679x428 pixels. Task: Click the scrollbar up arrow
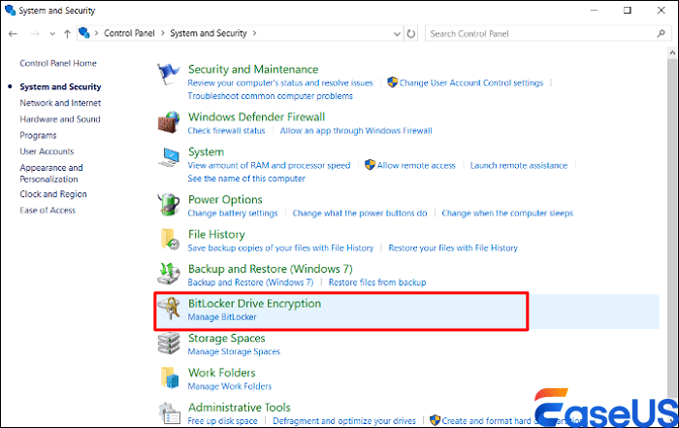672,52
